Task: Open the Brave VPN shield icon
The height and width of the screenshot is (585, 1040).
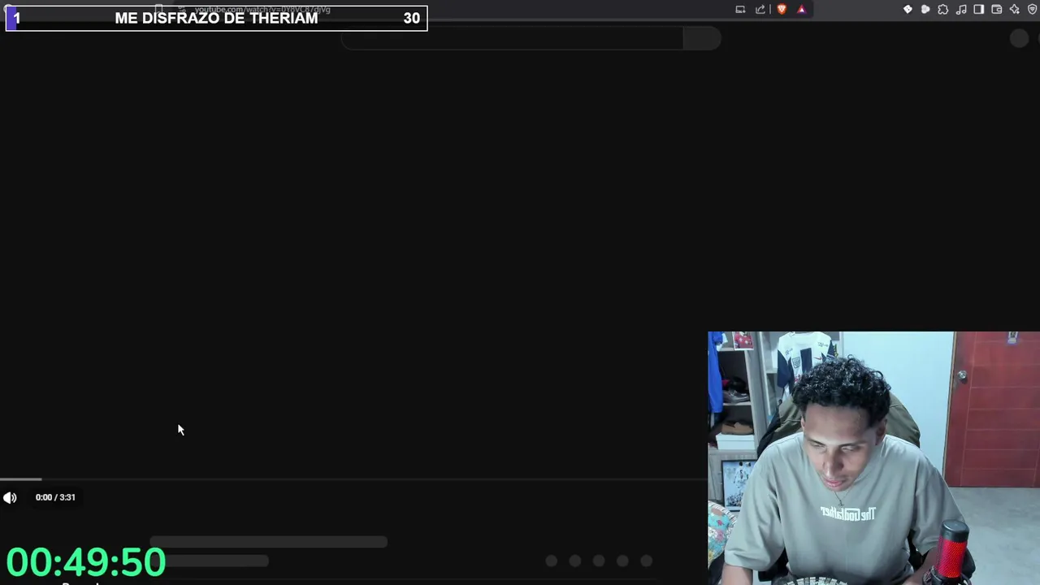Action: (1033, 10)
